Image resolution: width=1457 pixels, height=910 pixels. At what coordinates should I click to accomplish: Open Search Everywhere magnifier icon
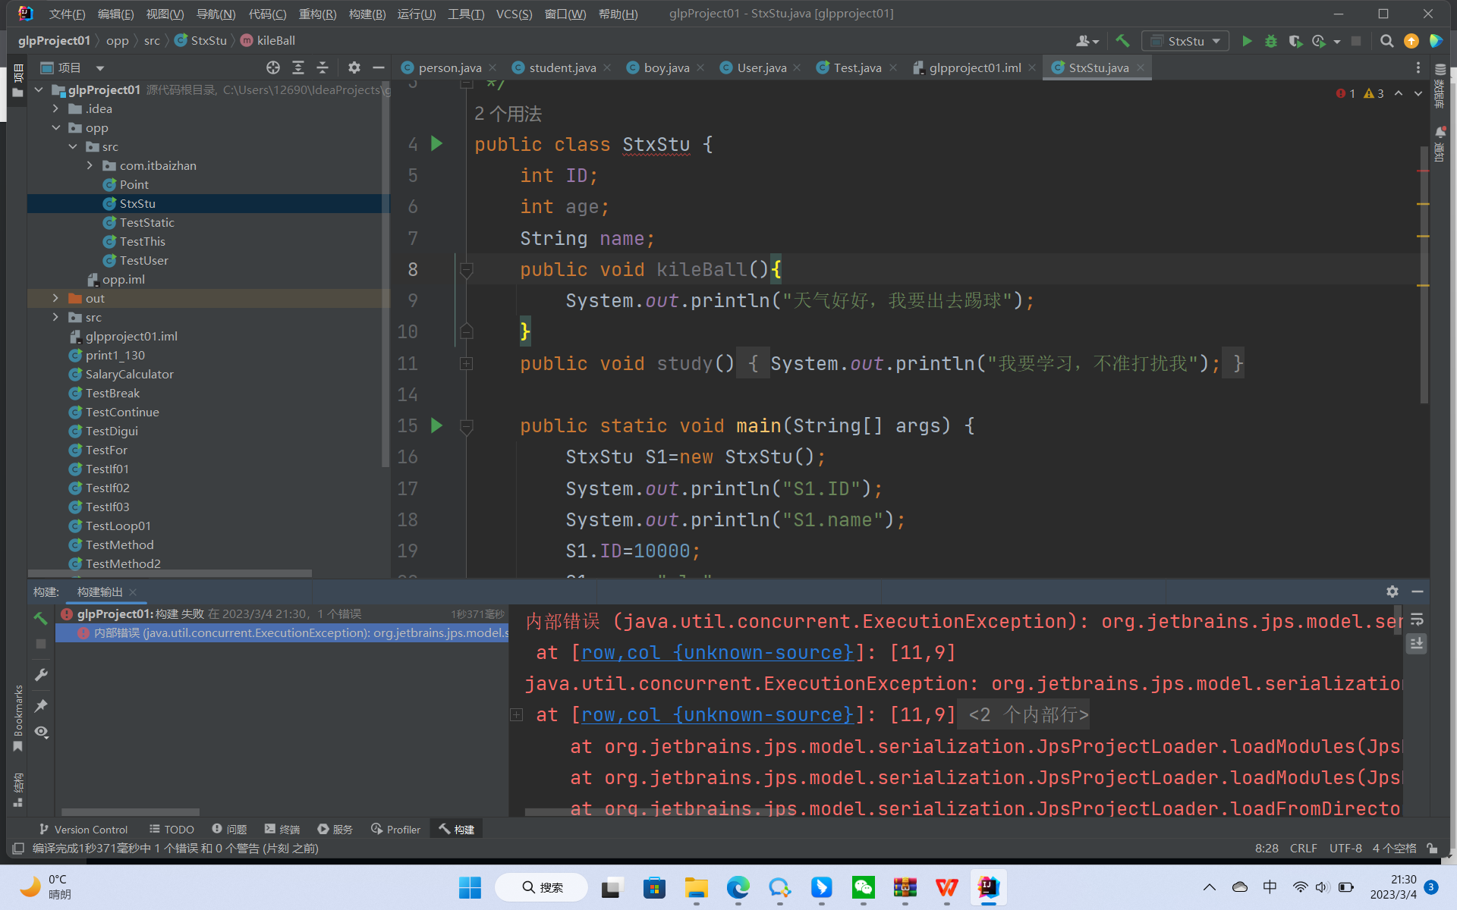(x=1386, y=41)
